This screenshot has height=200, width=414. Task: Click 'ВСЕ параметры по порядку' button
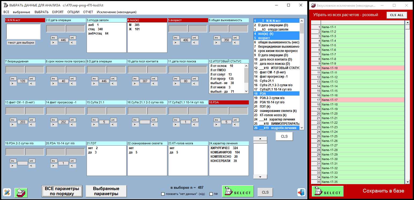click(62, 191)
